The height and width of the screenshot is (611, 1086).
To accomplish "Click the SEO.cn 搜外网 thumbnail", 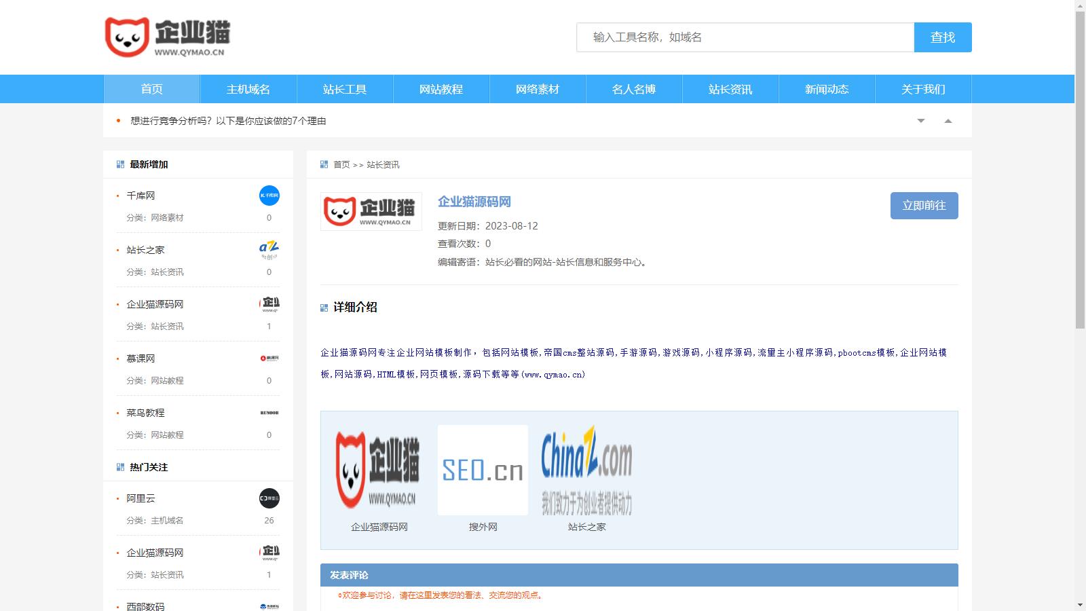I will pyautogui.click(x=483, y=470).
